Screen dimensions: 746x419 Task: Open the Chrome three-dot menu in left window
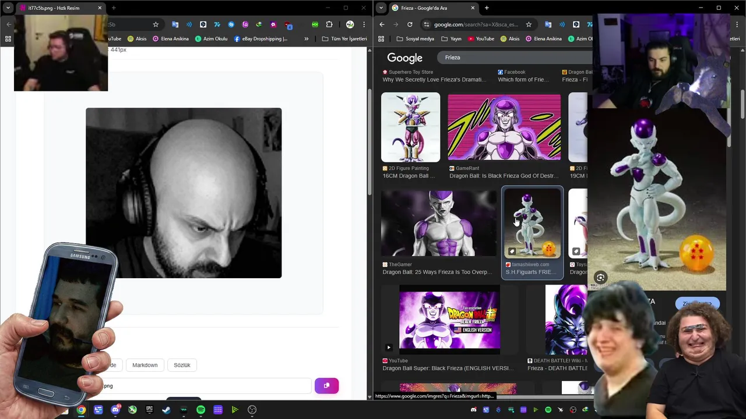point(364,24)
